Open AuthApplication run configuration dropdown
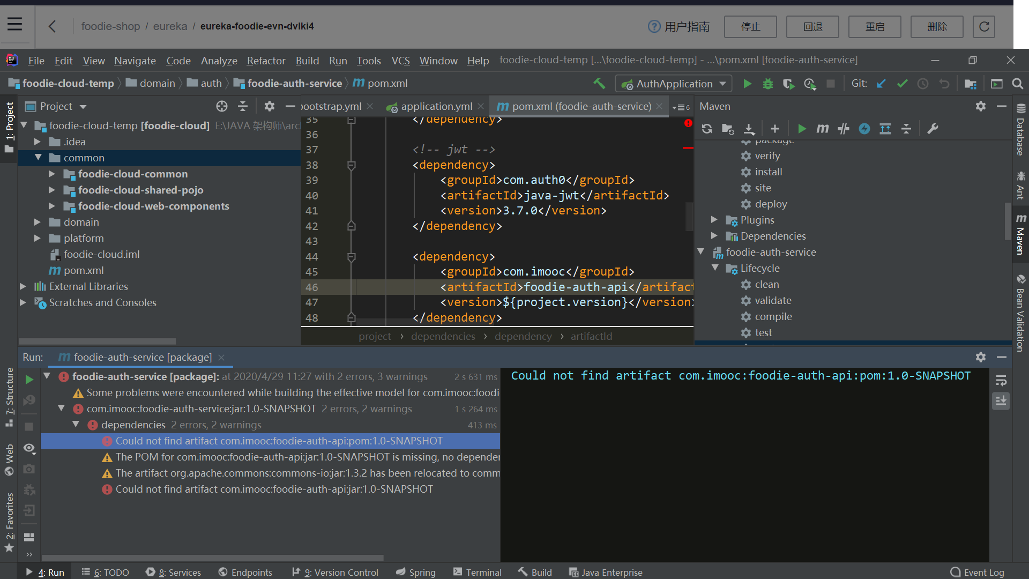The height and width of the screenshot is (579, 1029). point(674,84)
